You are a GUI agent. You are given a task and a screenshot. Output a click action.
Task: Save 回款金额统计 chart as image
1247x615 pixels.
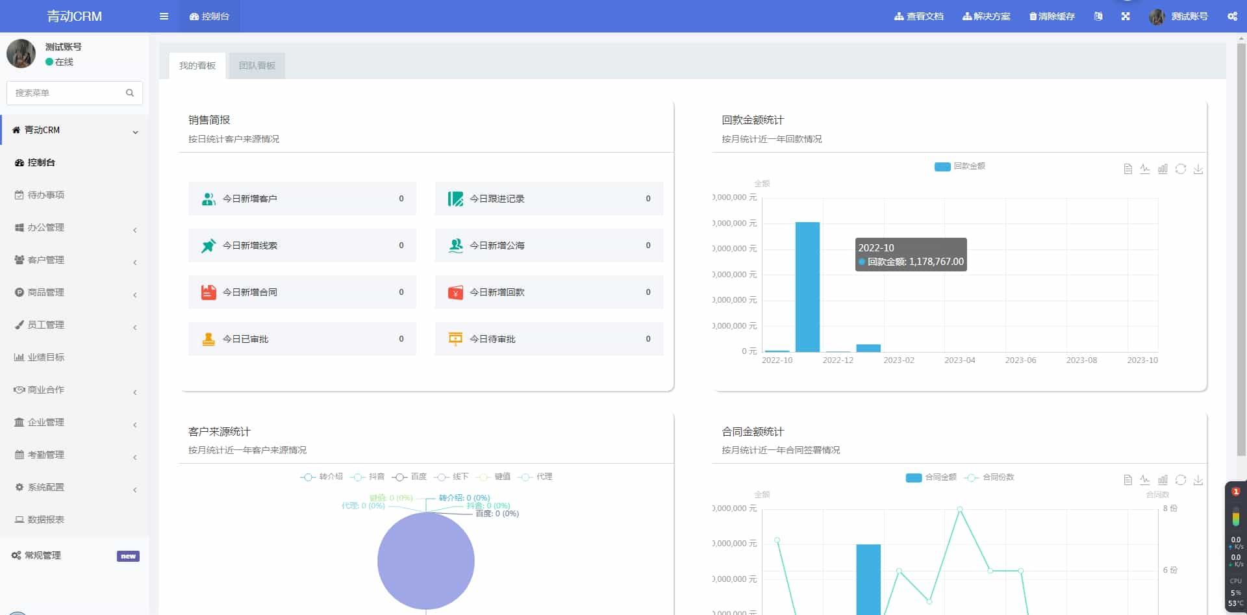click(x=1198, y=169)
